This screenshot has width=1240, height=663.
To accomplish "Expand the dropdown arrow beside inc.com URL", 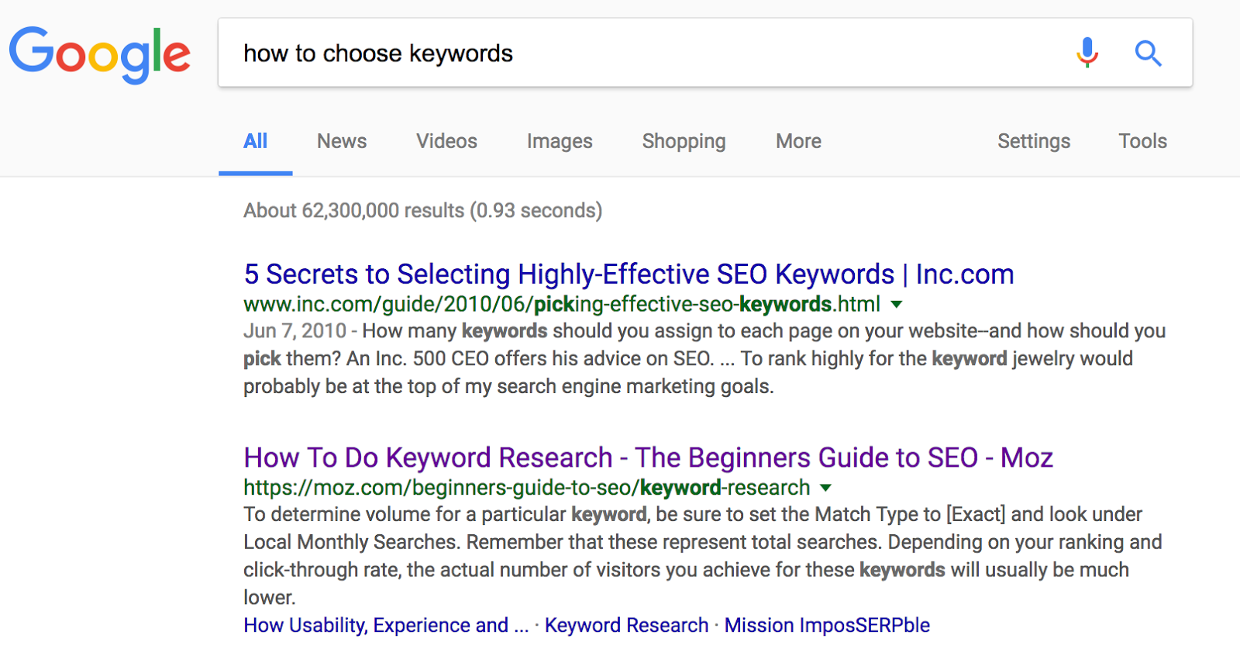I will click(x=897, y=304).
